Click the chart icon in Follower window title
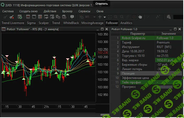This screenshot has width=184, height=118. click(4, 29)
